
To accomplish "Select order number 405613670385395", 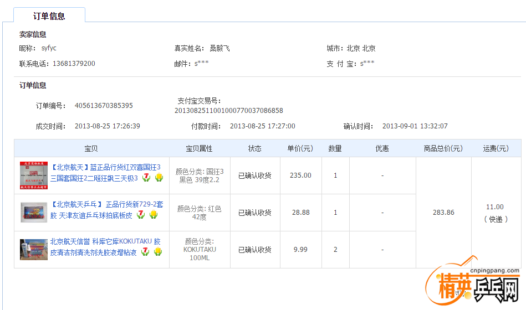I will tap(104, 106).
